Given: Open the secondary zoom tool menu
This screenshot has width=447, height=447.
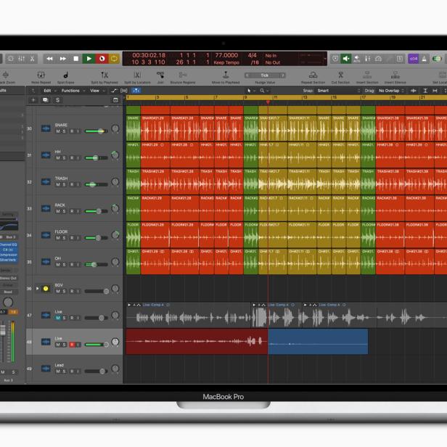Looking at the screenshot, I should [x=263, y=91].
